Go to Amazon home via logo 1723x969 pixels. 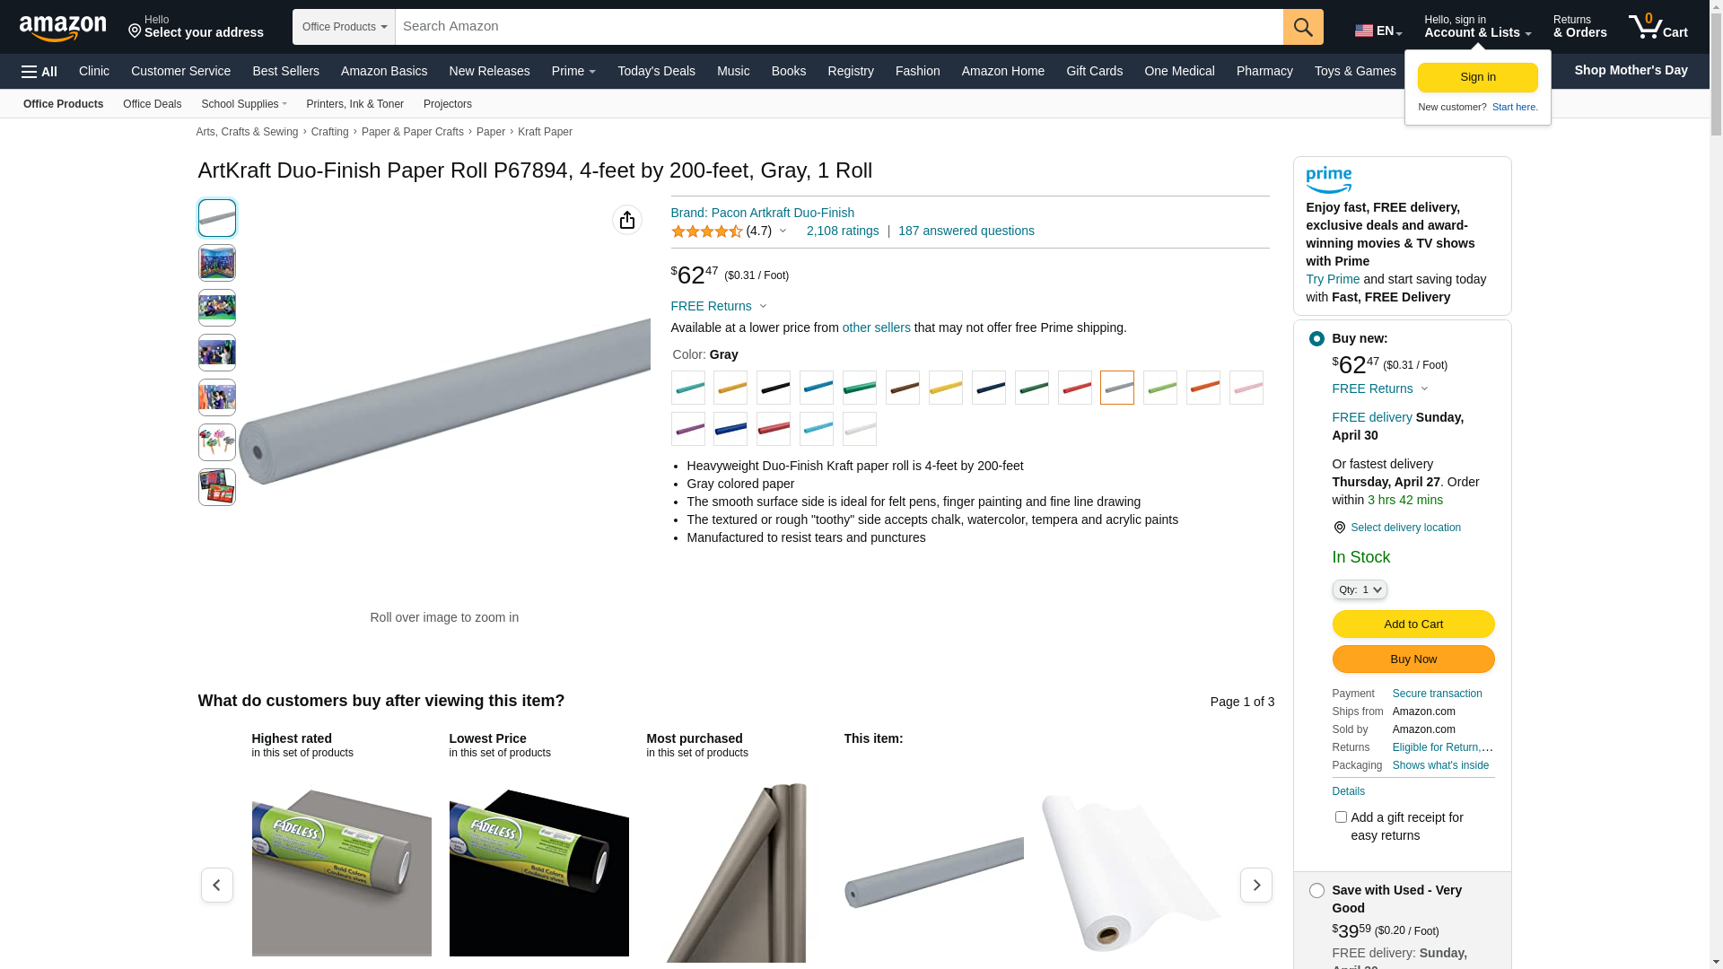[63, 28]
